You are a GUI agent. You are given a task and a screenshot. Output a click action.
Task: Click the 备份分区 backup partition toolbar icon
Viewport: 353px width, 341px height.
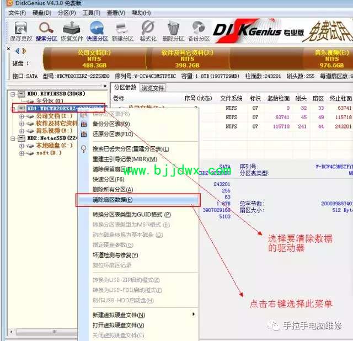(x=199, y=31)
